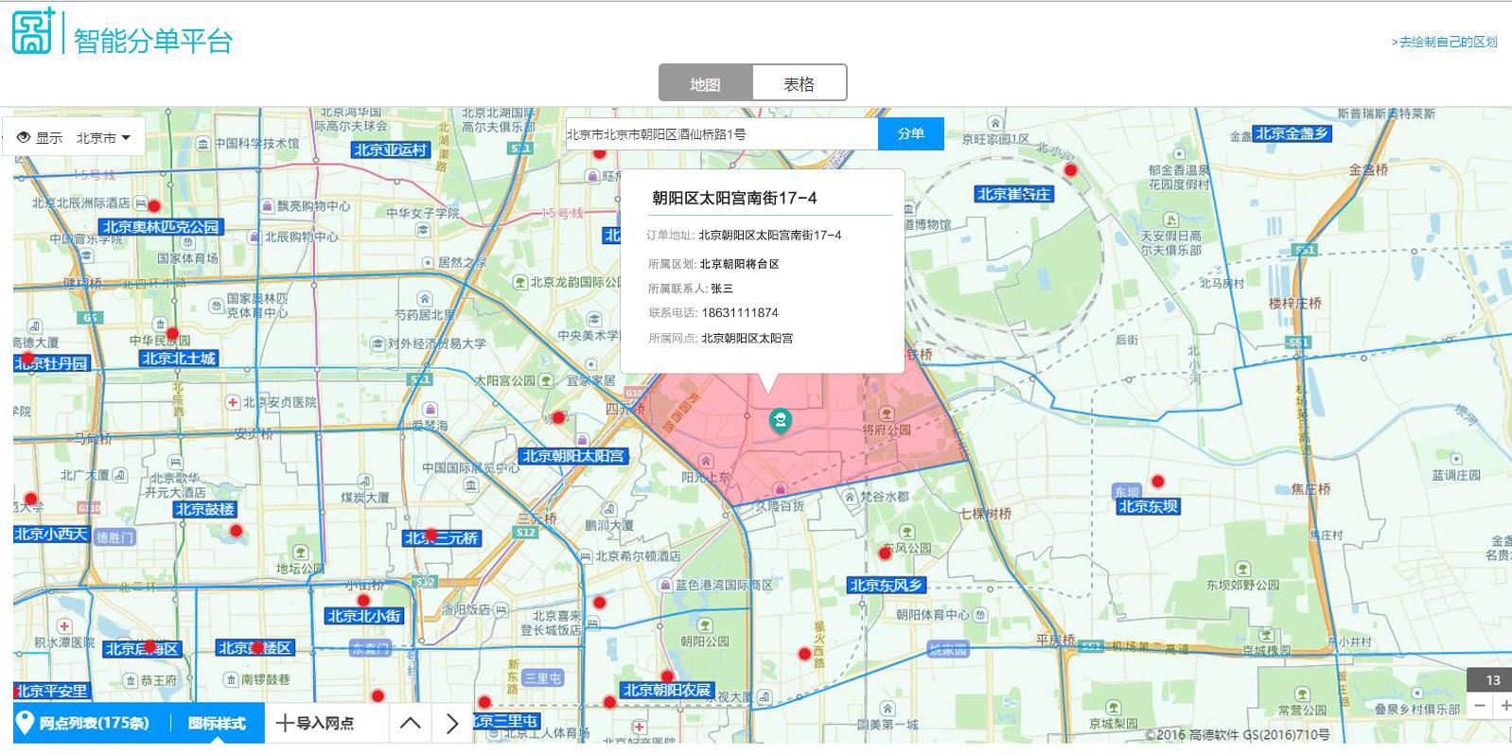Select the 北京鼓楼 station label
This screenshot has width=1512, height=755.
pos(204,509)
